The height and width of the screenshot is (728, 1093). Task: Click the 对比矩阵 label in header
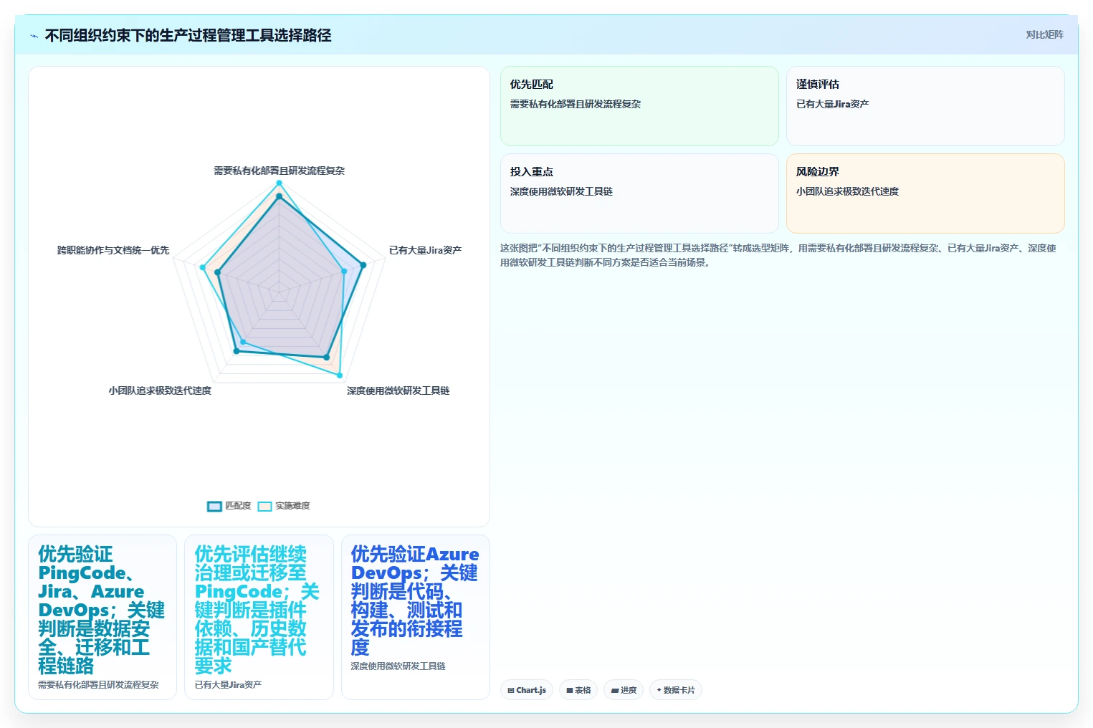1044,34
